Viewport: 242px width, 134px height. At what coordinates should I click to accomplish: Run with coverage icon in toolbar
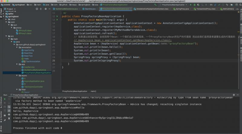(198, 5)
